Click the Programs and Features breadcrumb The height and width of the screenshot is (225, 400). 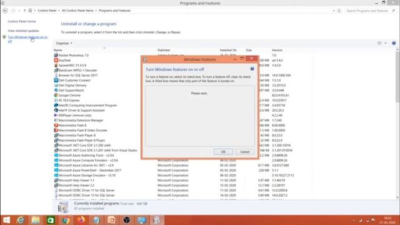pos(114,11)
